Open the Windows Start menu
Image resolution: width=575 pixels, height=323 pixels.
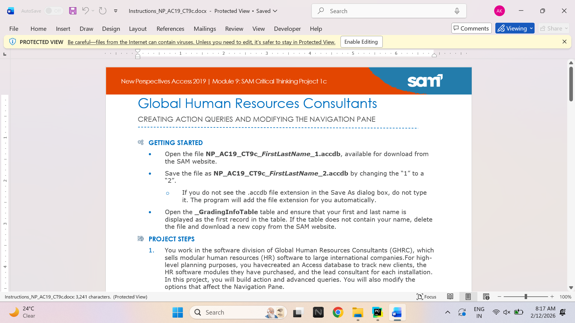[x=178, y=313]
